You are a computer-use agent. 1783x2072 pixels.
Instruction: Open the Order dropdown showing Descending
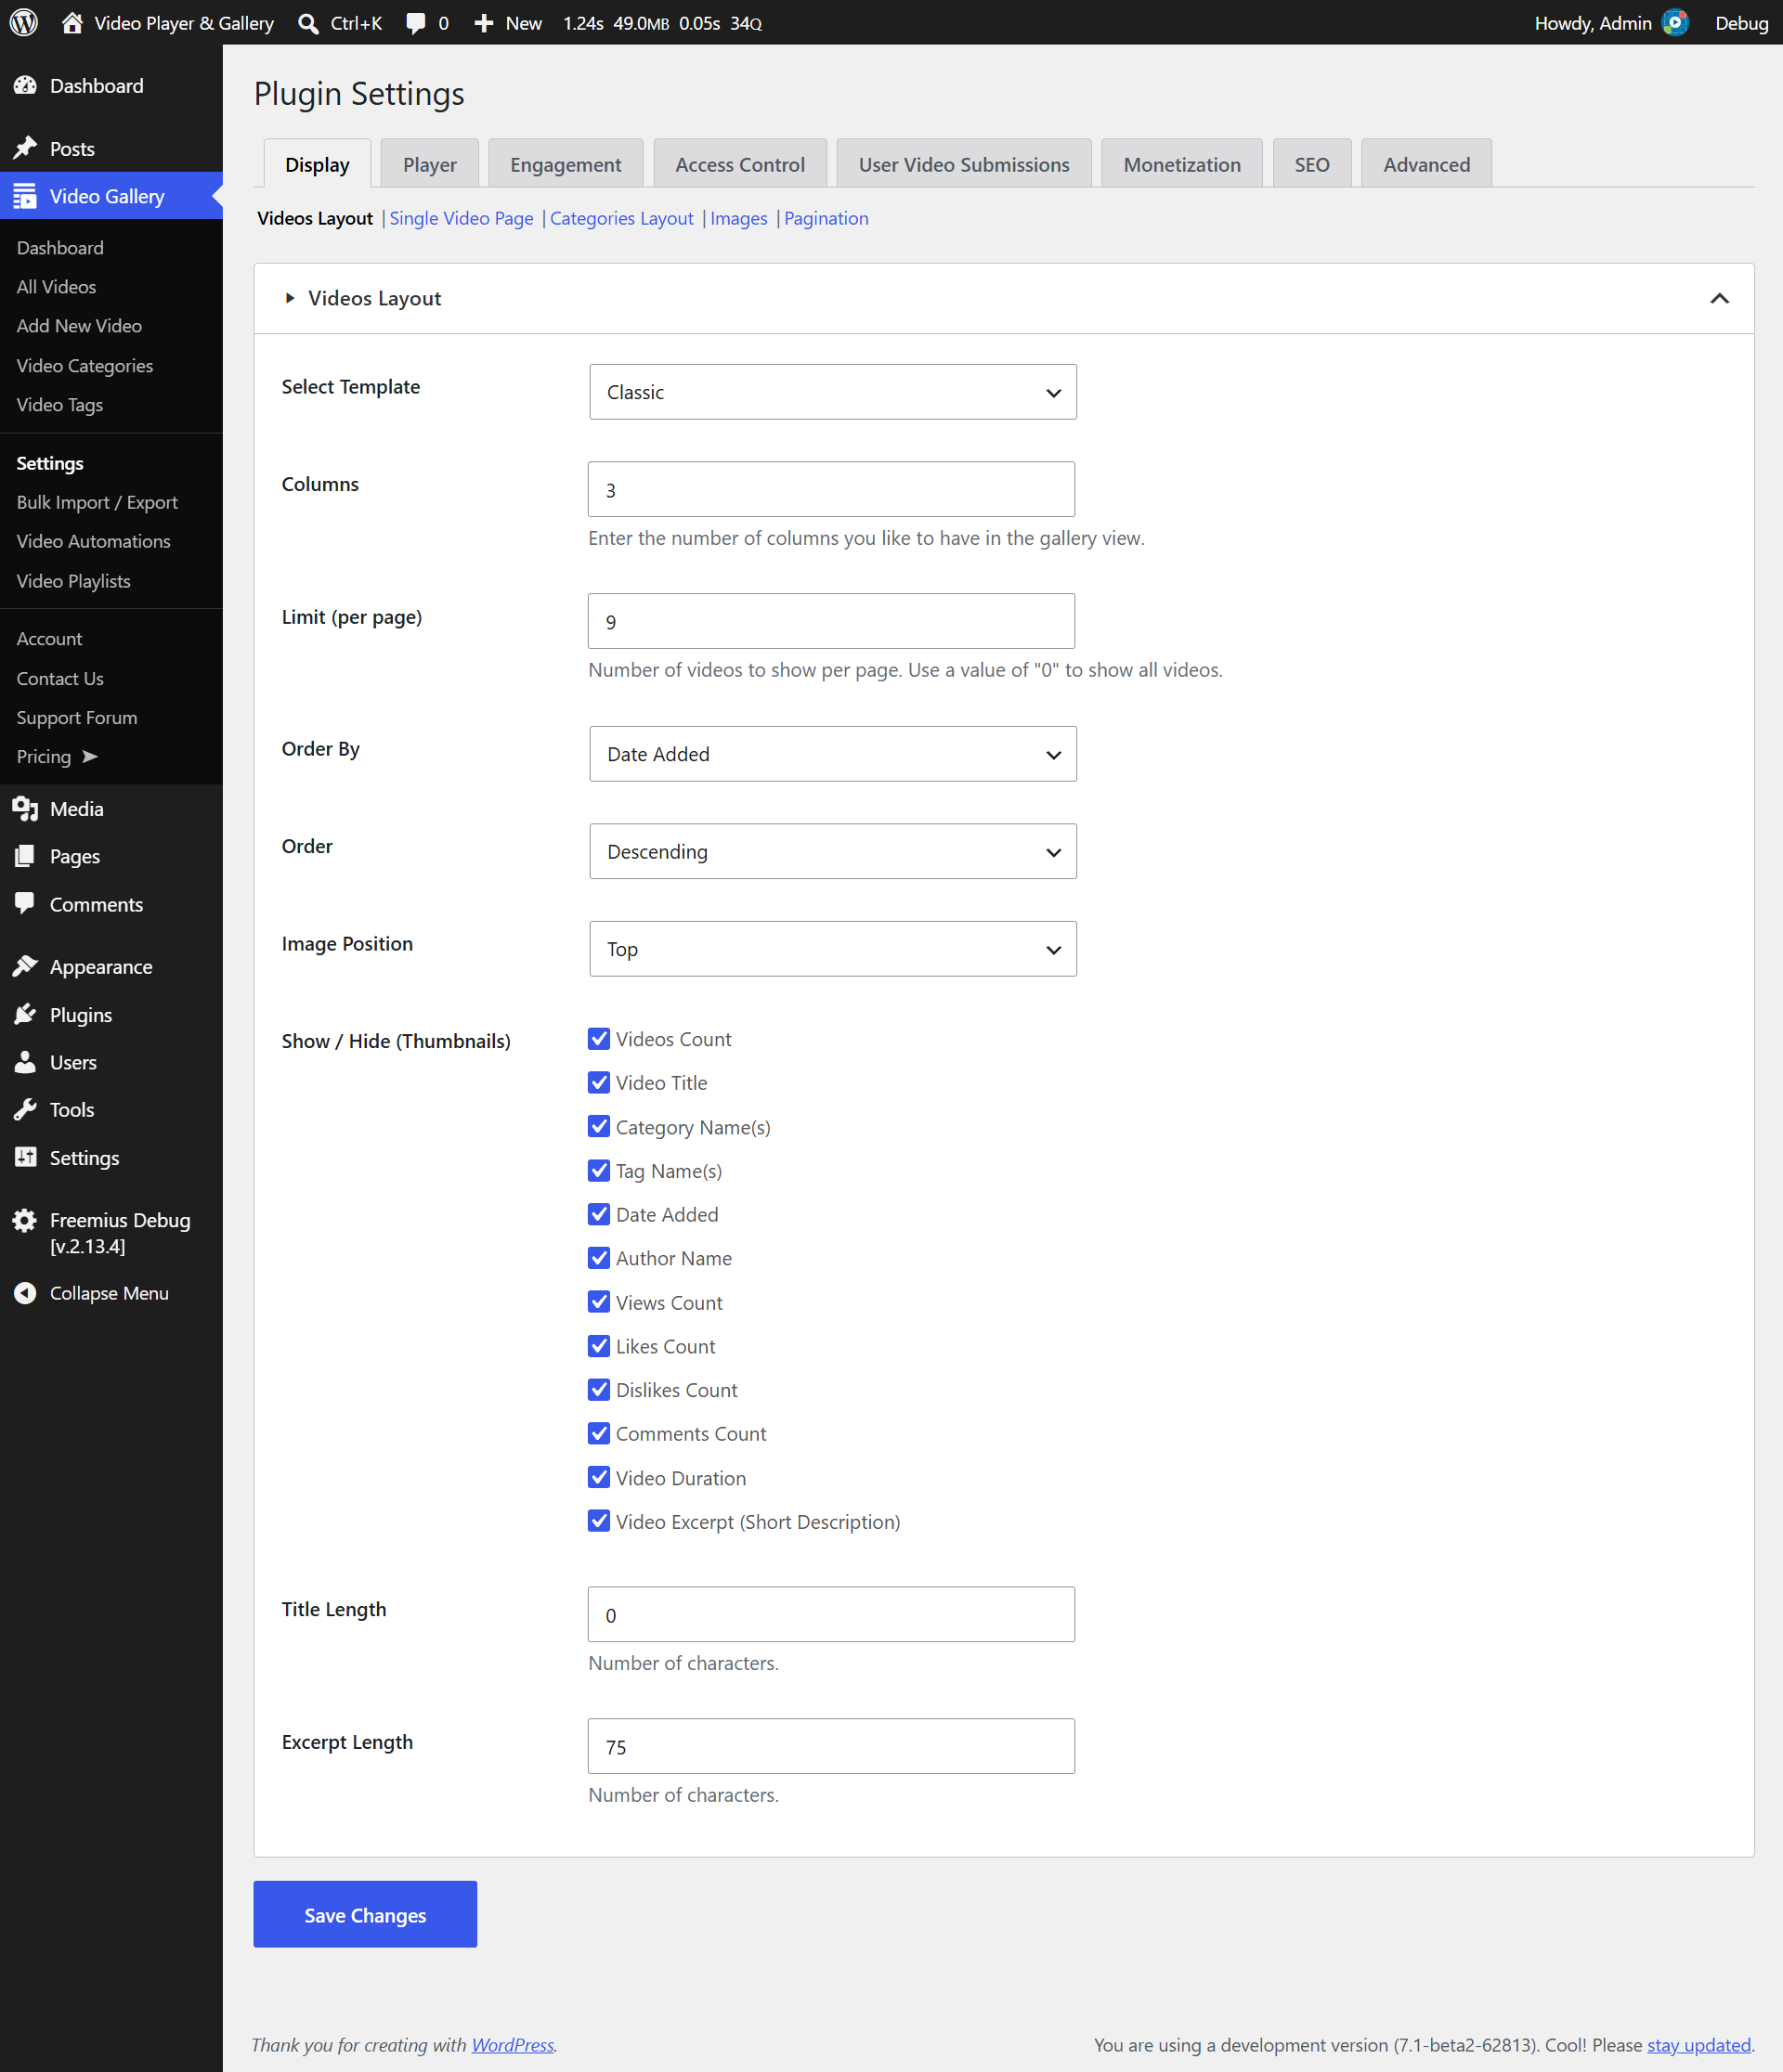pos(832,851)
